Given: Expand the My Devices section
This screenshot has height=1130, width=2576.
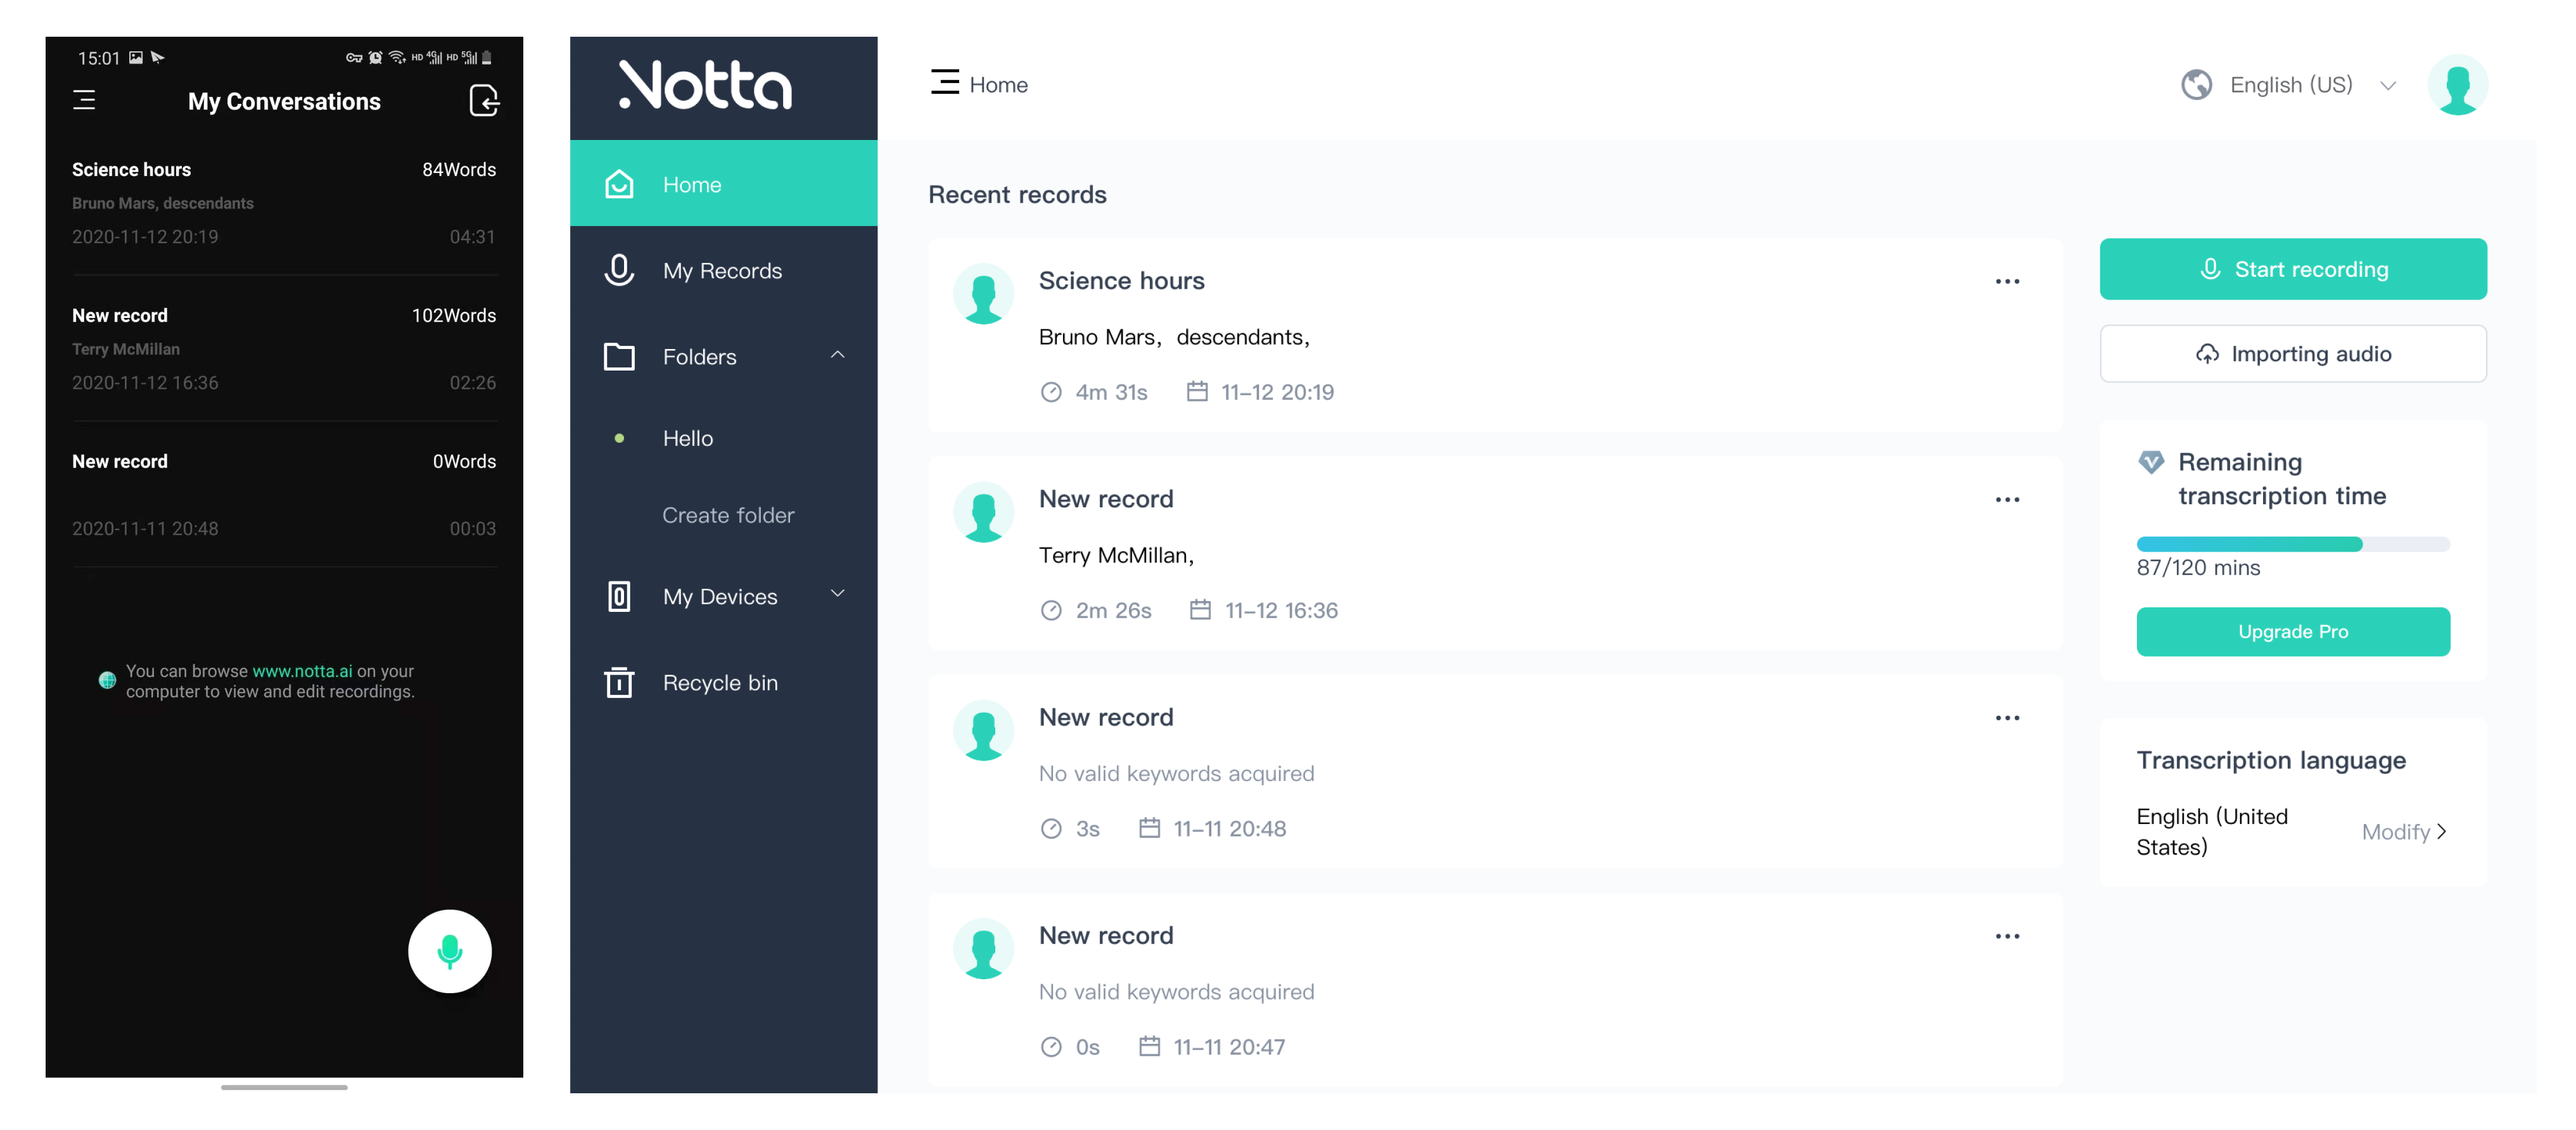Looking at the screenshot, I should pos(838,594).
